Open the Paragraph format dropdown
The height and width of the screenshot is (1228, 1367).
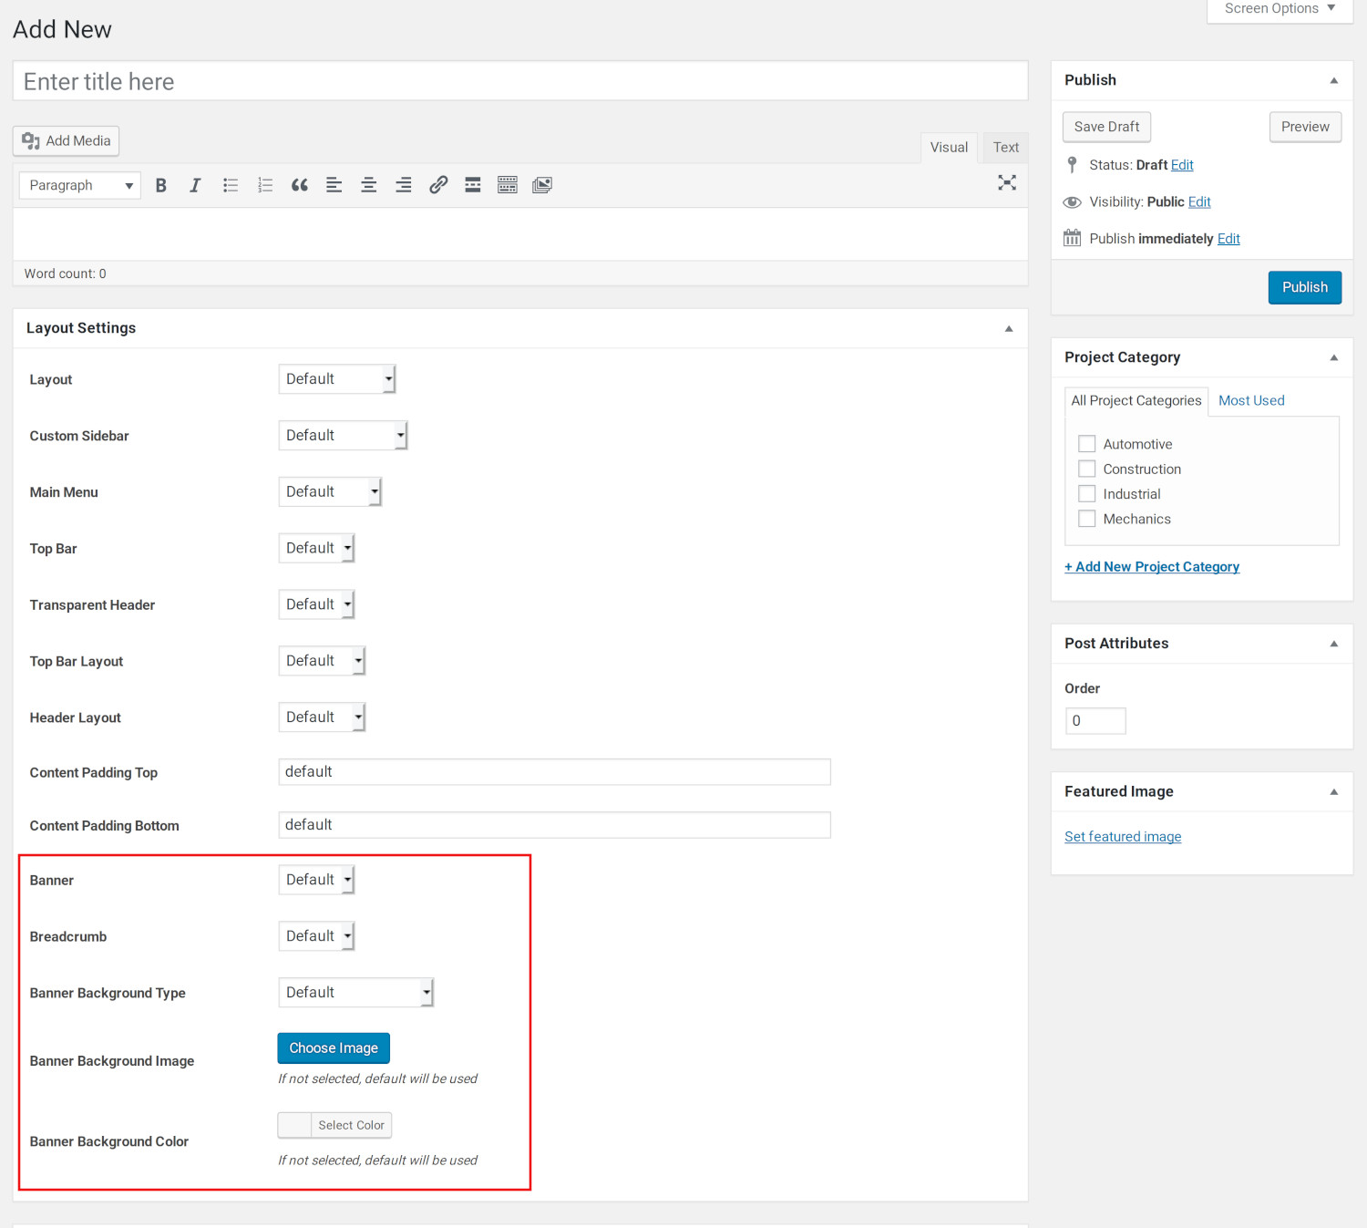[79, 185]
